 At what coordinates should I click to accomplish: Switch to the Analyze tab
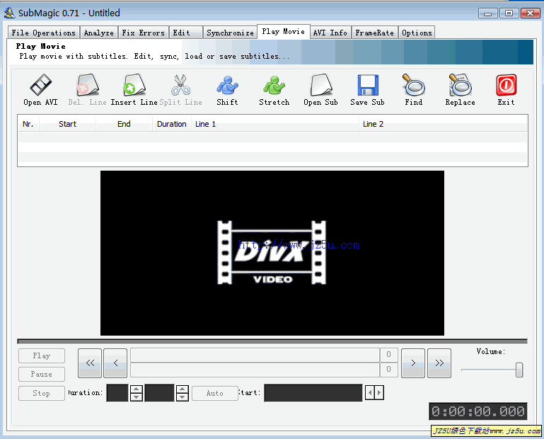[99, 33]
